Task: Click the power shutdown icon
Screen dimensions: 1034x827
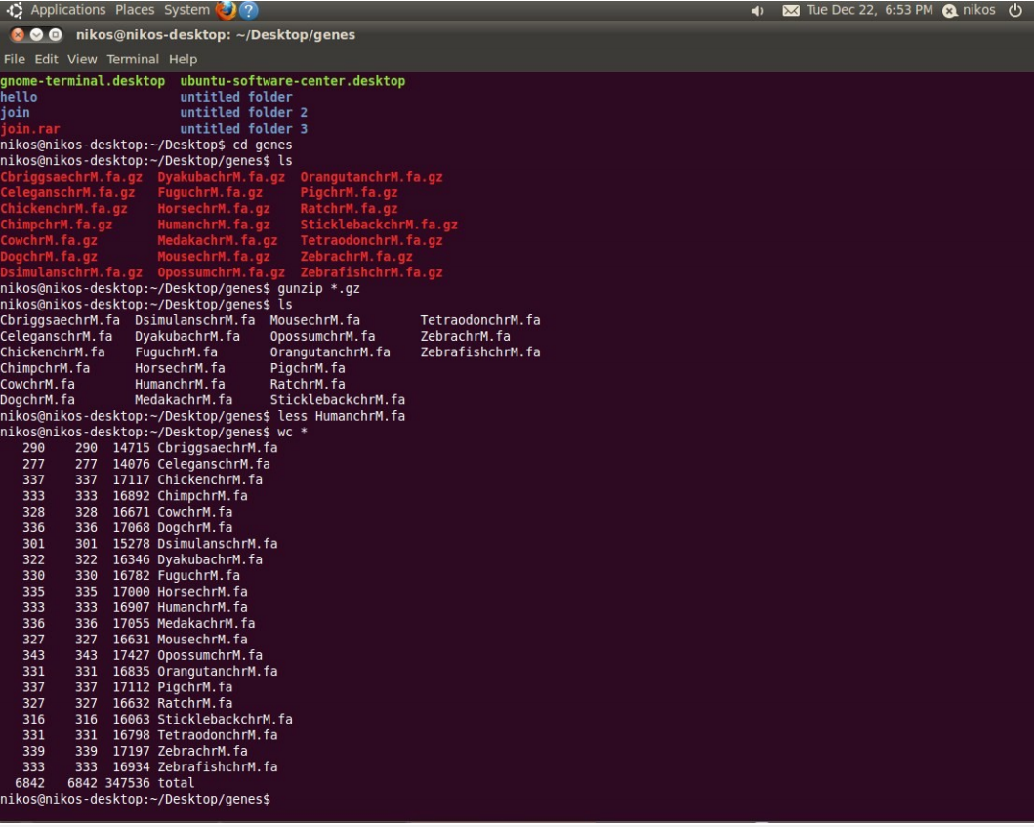Action: point(1014,11)
